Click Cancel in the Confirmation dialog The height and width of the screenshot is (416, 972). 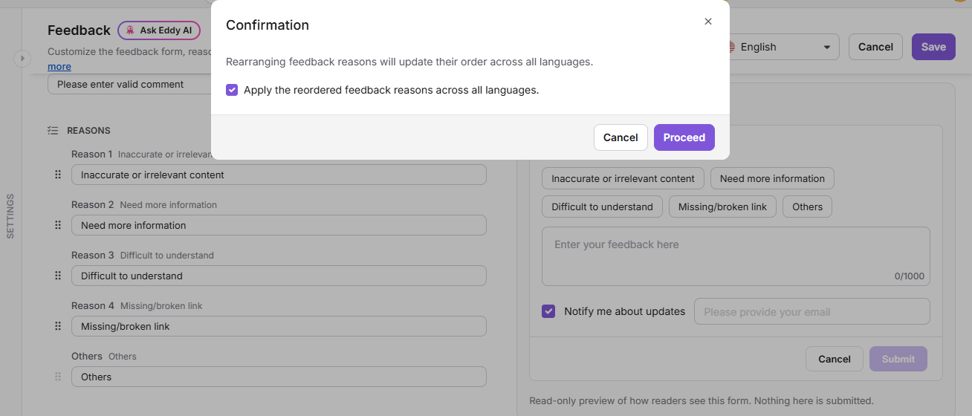pos(621,137)
